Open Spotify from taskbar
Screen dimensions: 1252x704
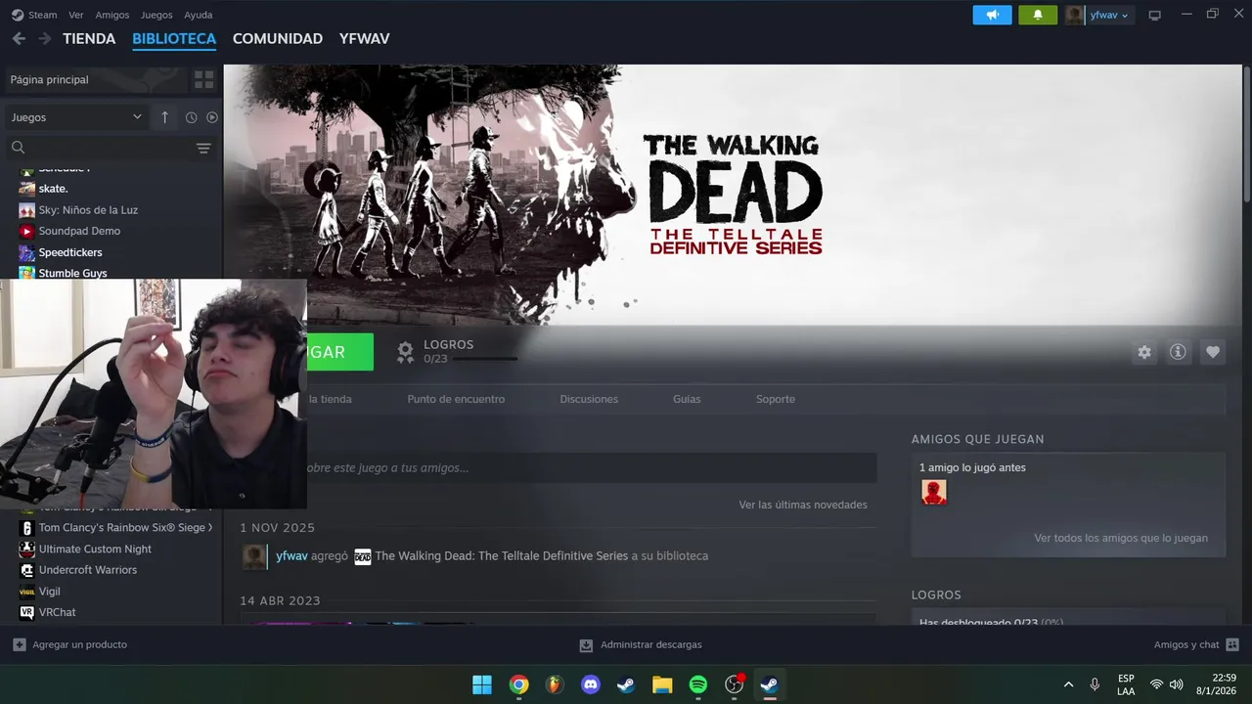pos(698,684)
